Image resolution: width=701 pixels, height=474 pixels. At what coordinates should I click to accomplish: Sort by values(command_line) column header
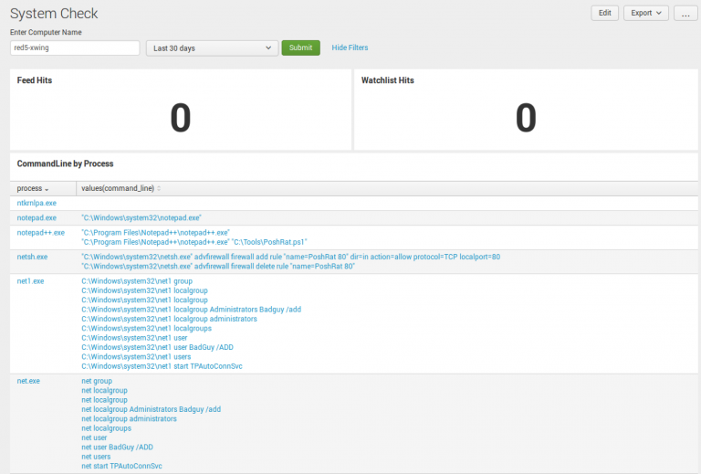point(120,188)
